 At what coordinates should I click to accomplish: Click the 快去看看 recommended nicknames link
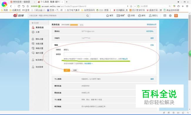[88, 63]
